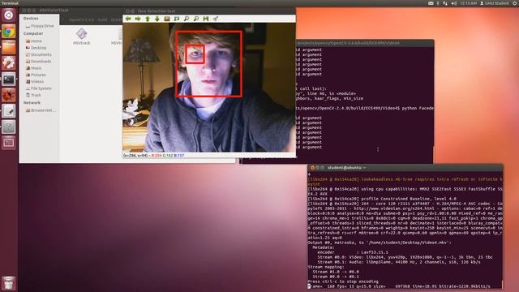Select Floppy Drive in the Files sidebar
The height and width of the screenshot is (292, 519).
pyautogui.click(x=40, y=26)
